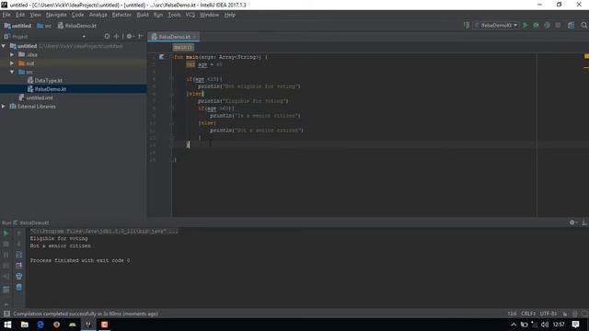This screenshot has width=589, height=331.
Task: Click the IntelliJ IDEA icon in the taskbar
Action: point(88,325)
